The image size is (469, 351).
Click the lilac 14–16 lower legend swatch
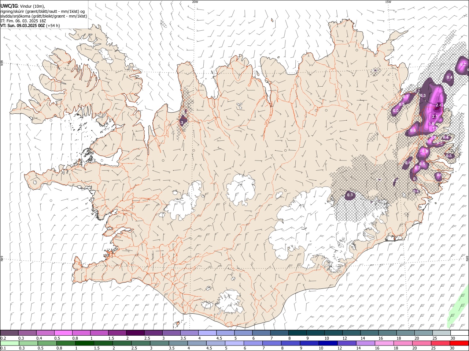(366, 343)
